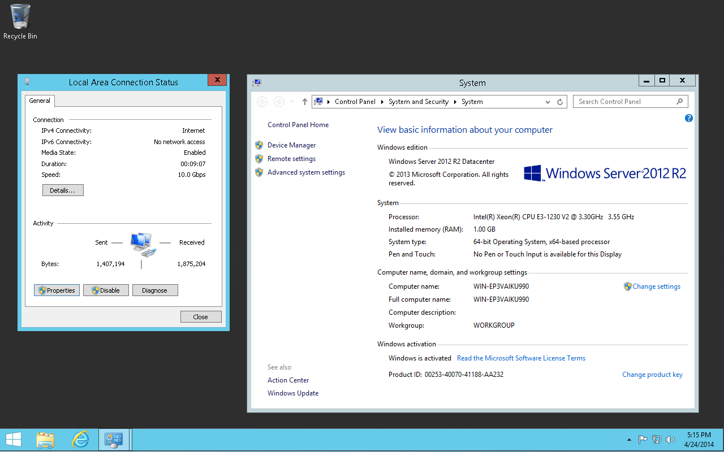Click the shield icon beside Device Manager
This screenshot has height=452, width=724.
tap(259, 145)
